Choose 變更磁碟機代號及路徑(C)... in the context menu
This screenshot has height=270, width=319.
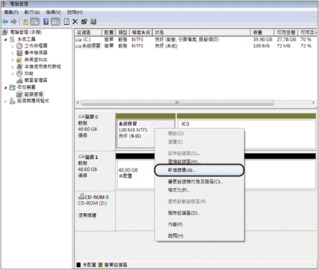click(199, 181)
